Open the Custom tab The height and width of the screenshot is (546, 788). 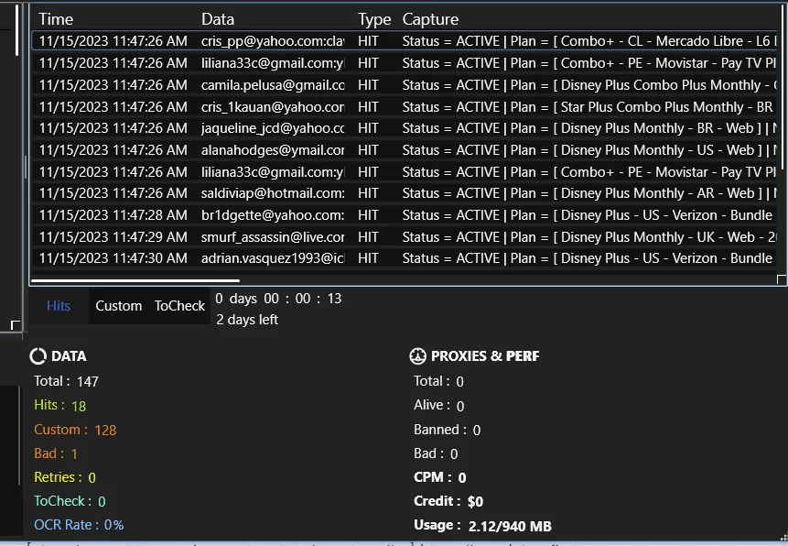(x=119, y=306)
